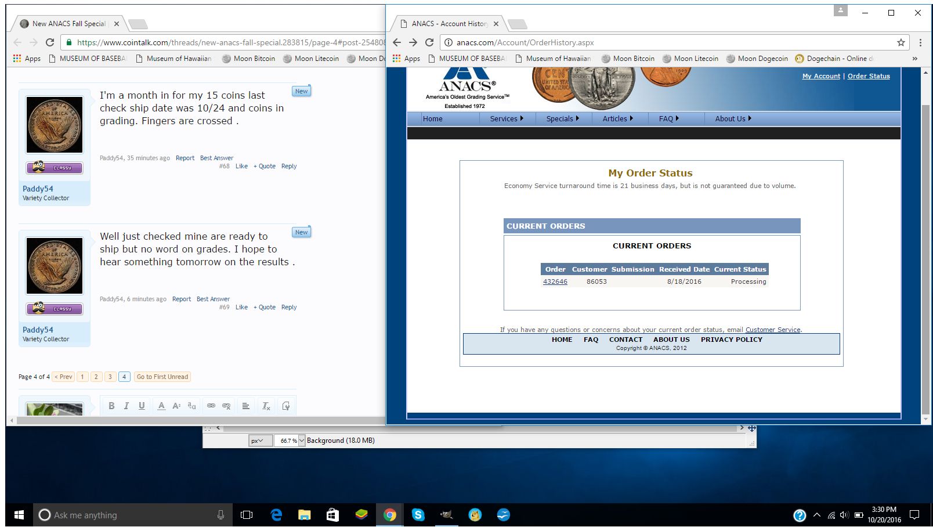Click PRIVACY POLICY in ANACS footer
Screen dimensions: 933x527
point(731,340)
